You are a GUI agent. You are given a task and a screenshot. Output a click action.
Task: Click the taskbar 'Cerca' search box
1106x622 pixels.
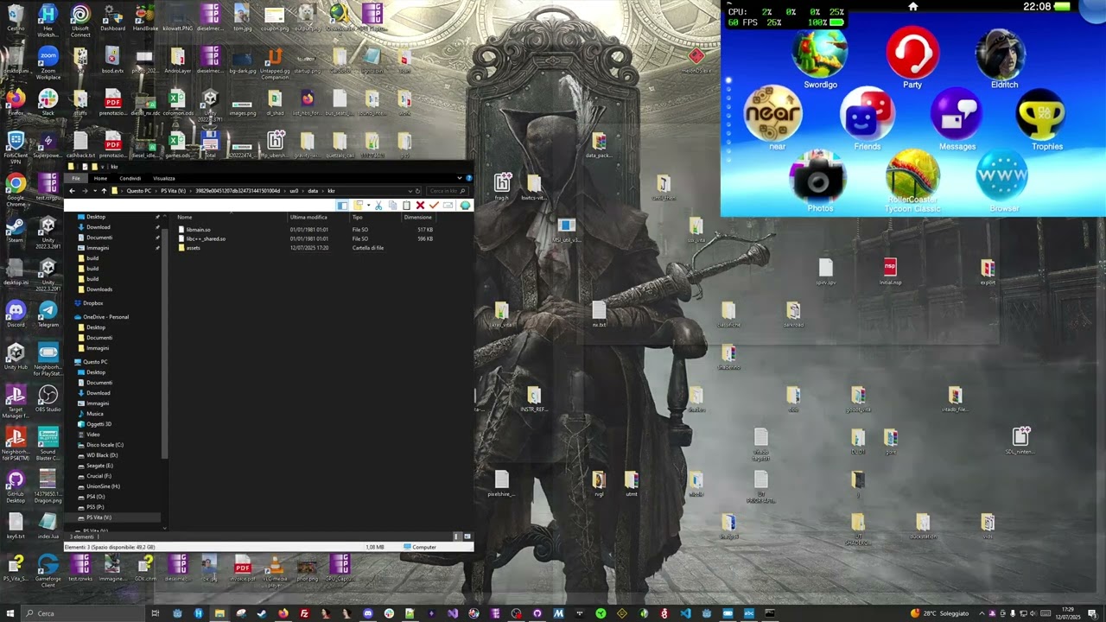point(82,613)
